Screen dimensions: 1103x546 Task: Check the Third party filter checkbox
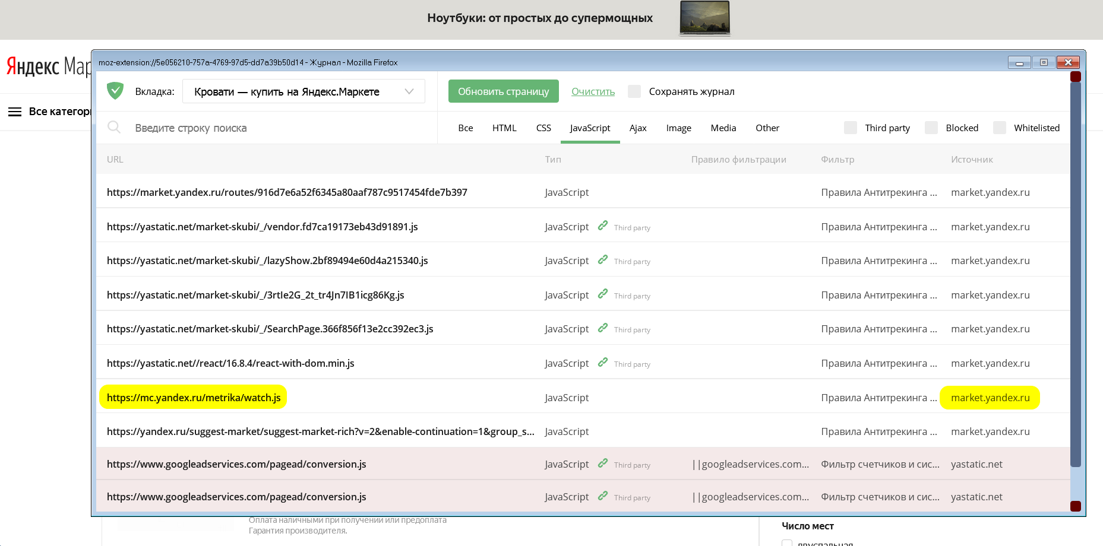pyautogui.click(x=851, y=127)
